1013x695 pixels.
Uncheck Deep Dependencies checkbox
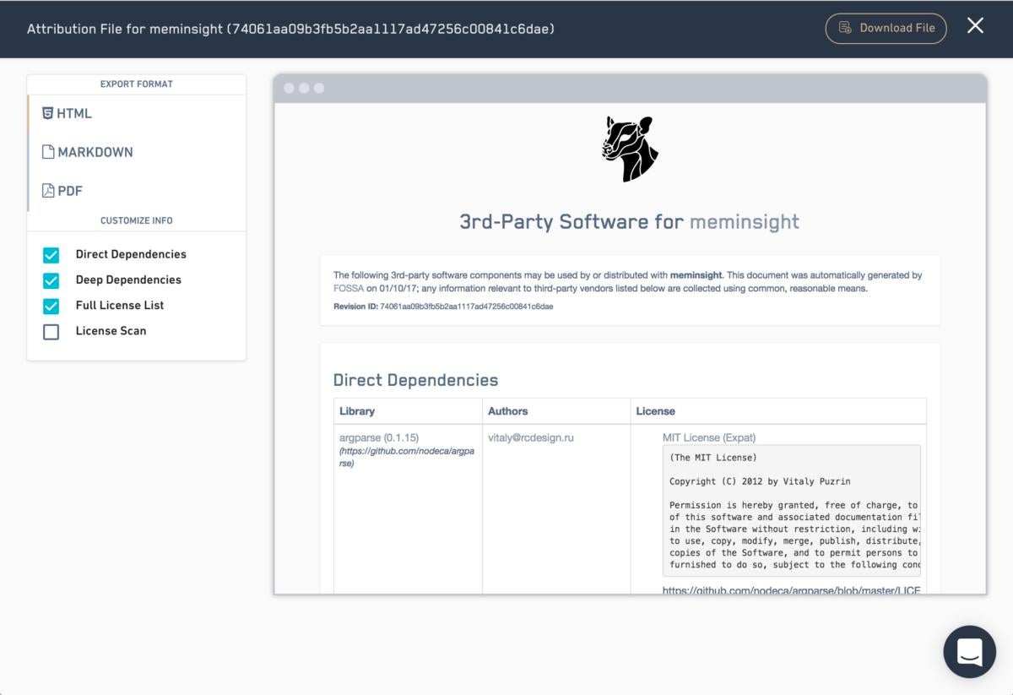[x=51, y=280]
